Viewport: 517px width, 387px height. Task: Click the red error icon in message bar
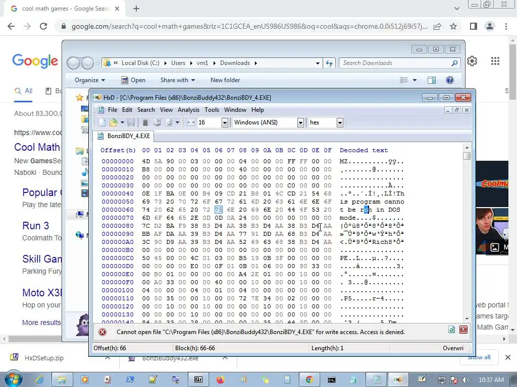pos(102,332)
